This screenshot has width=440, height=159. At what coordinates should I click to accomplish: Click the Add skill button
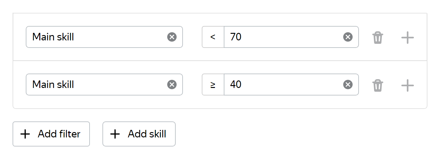click(139, 134)
